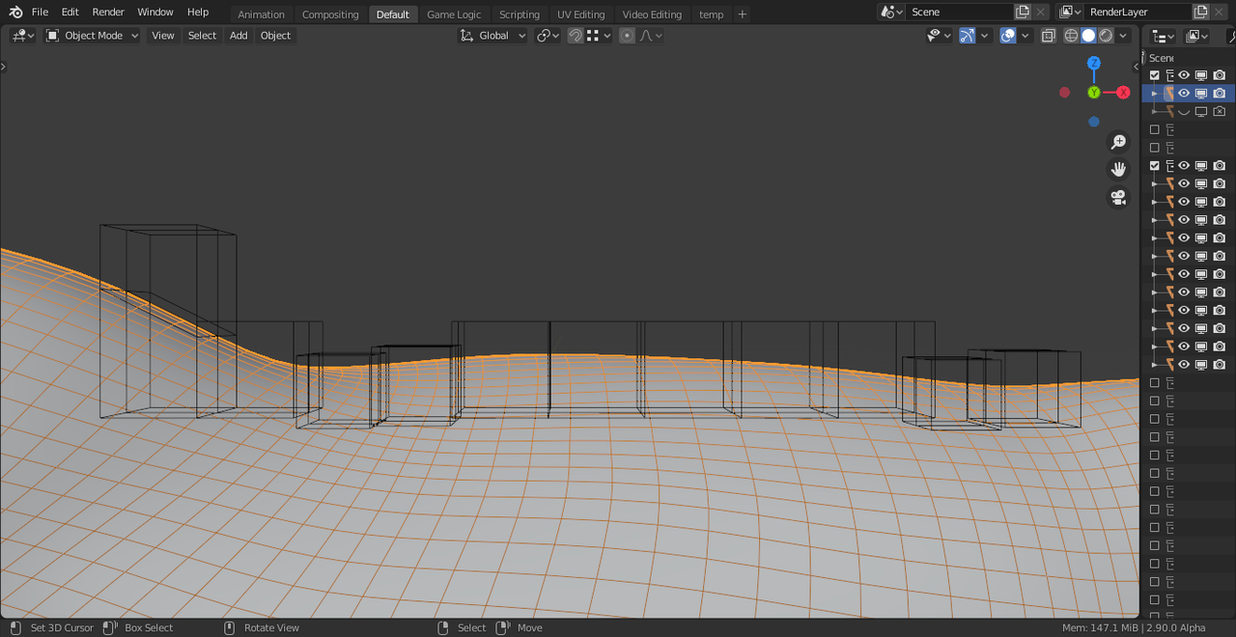Uncheck the first collection's checkbox in outliner
This screenshot has width=1236, height=637.
tap(1154, 75)
